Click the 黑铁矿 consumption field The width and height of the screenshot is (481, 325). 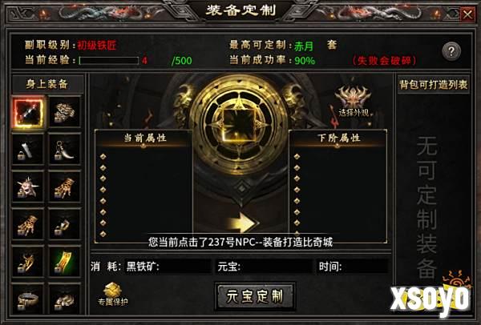(168, 267)
